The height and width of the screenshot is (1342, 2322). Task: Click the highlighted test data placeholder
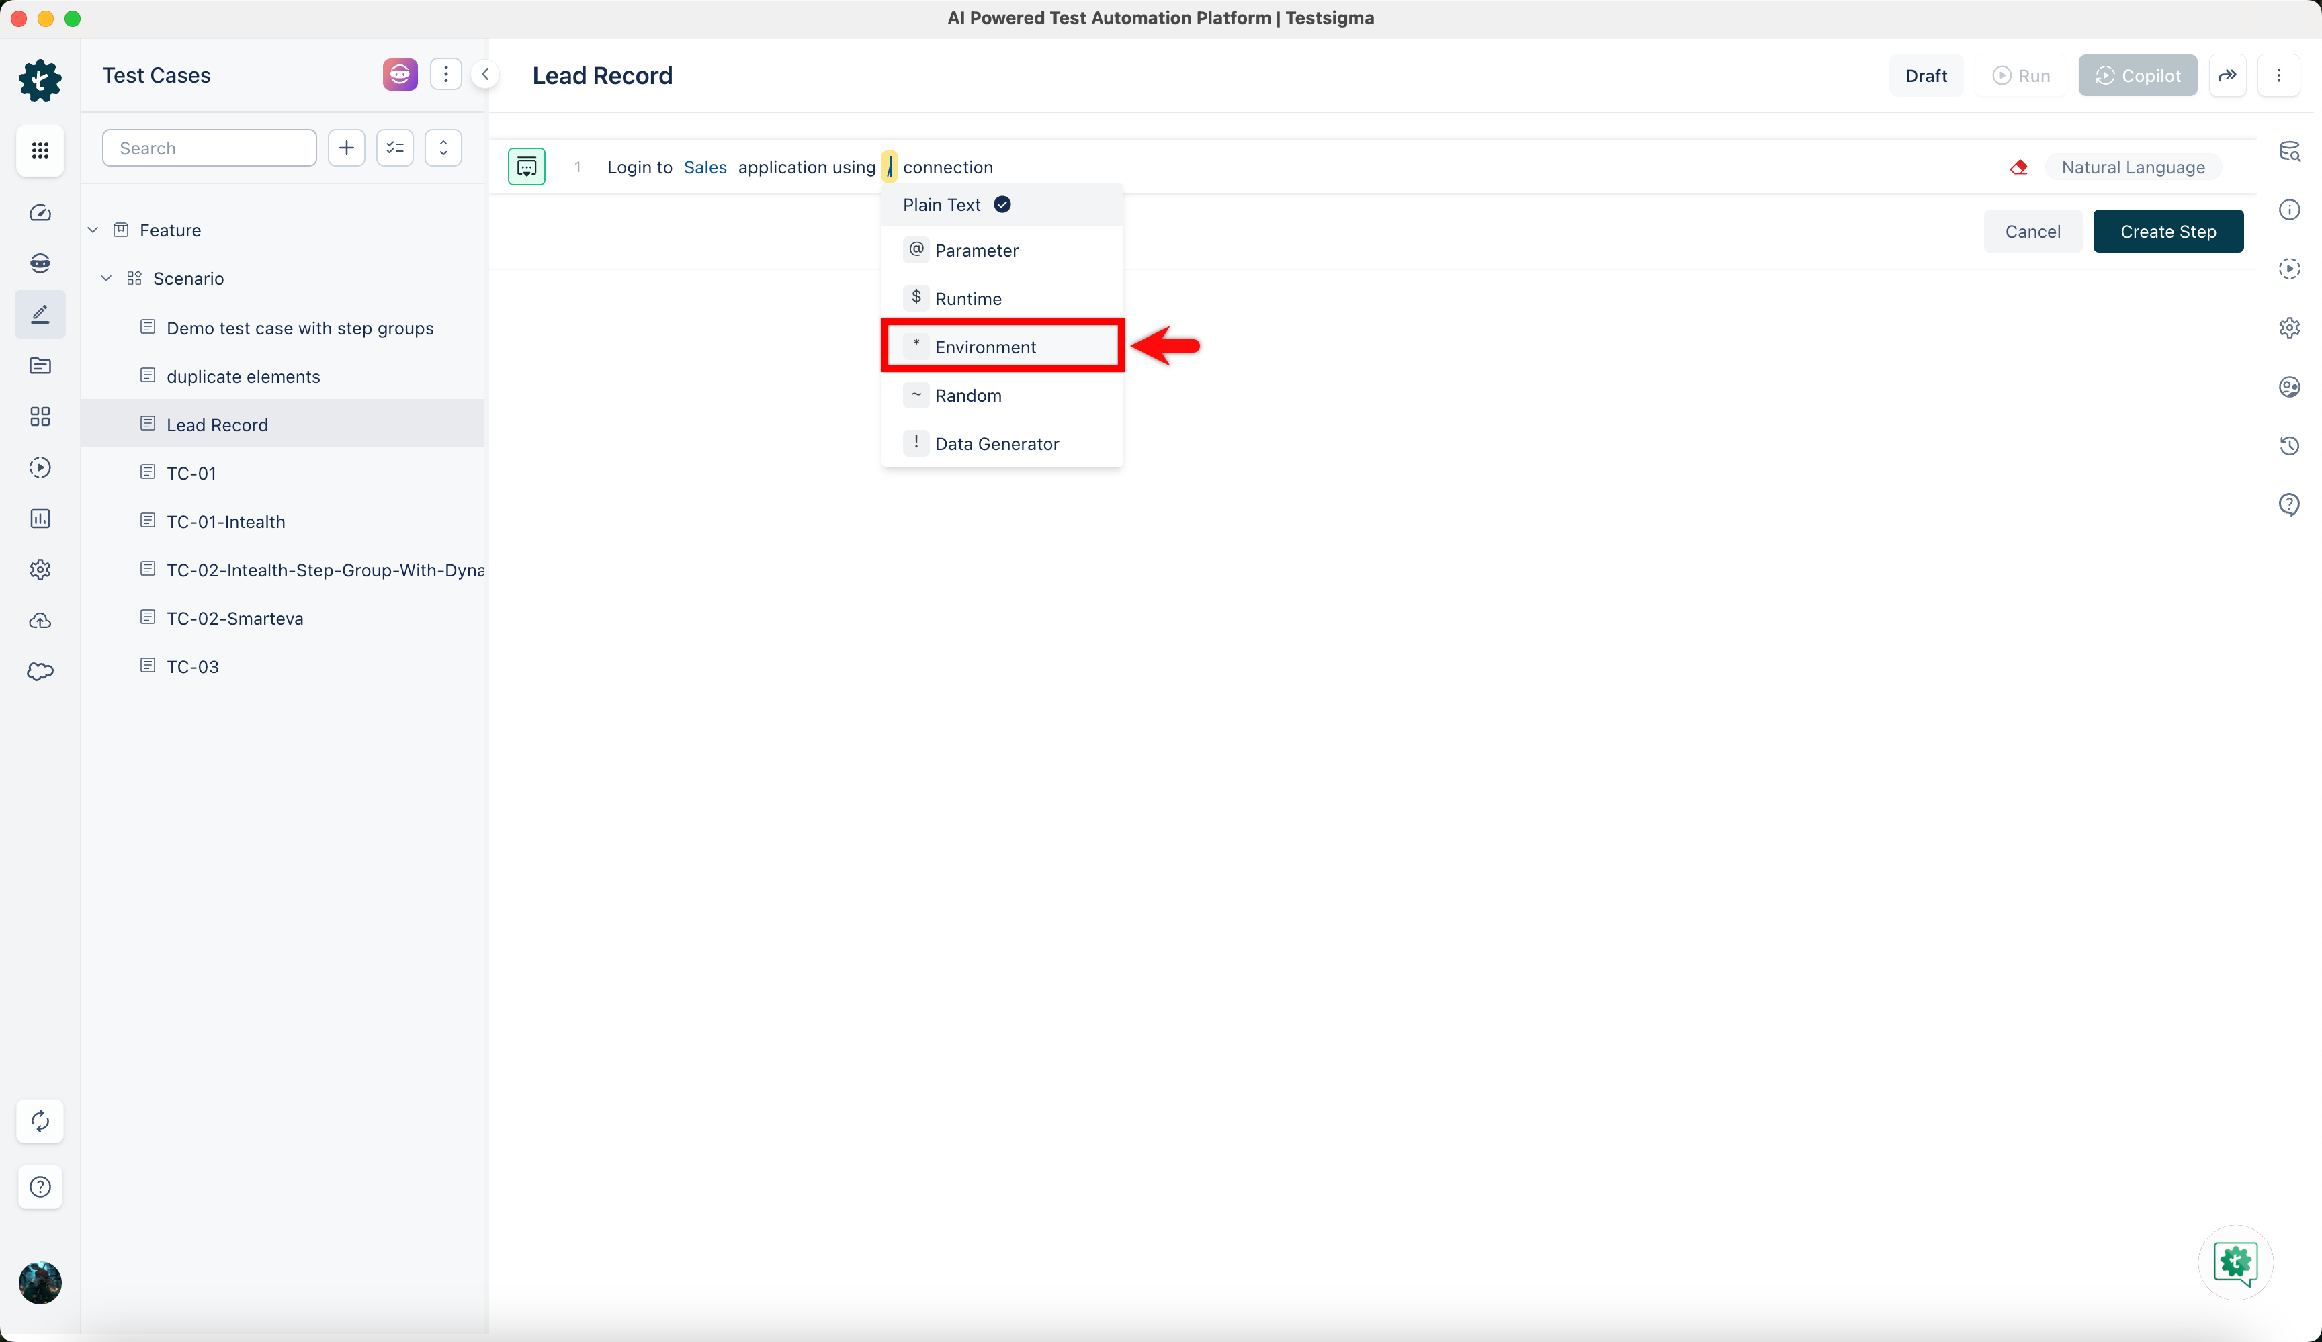(889, 167)
